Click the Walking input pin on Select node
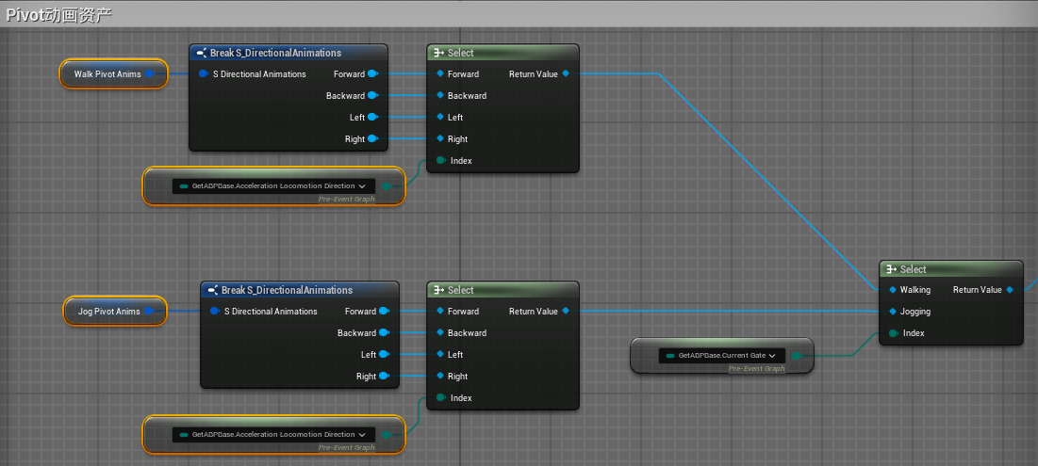The image size is (1038, 466). (x=893, y=290)
